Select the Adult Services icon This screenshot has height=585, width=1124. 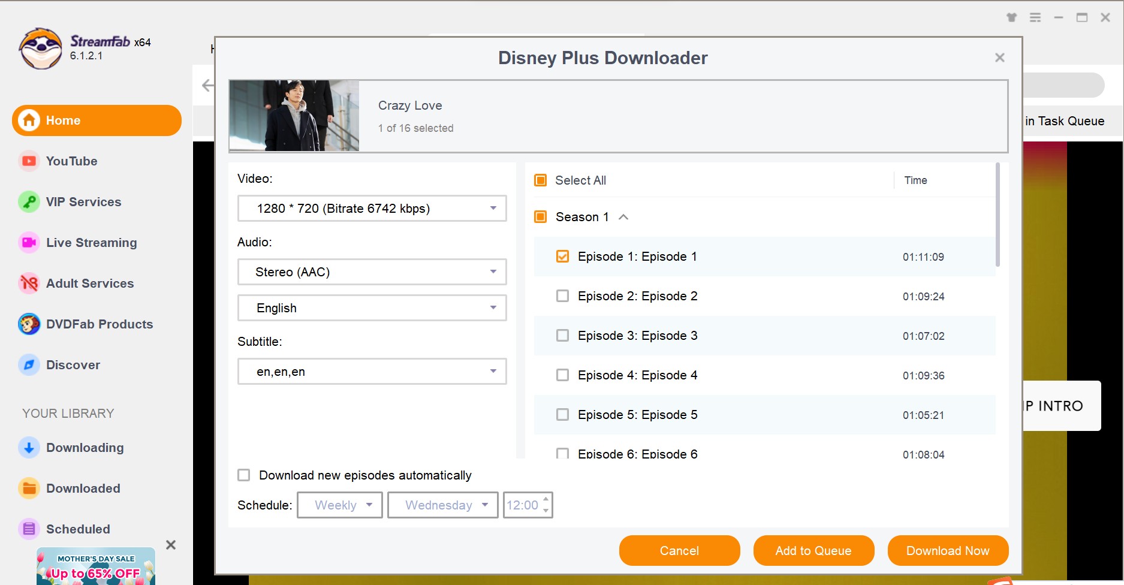tap(28, 284)
